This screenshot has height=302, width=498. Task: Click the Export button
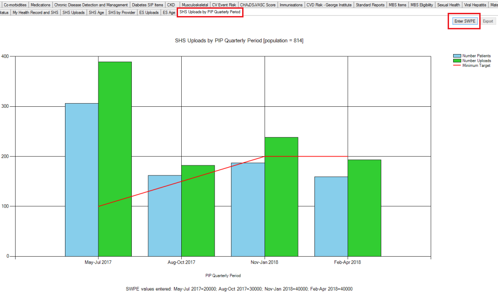pos(488,21)
